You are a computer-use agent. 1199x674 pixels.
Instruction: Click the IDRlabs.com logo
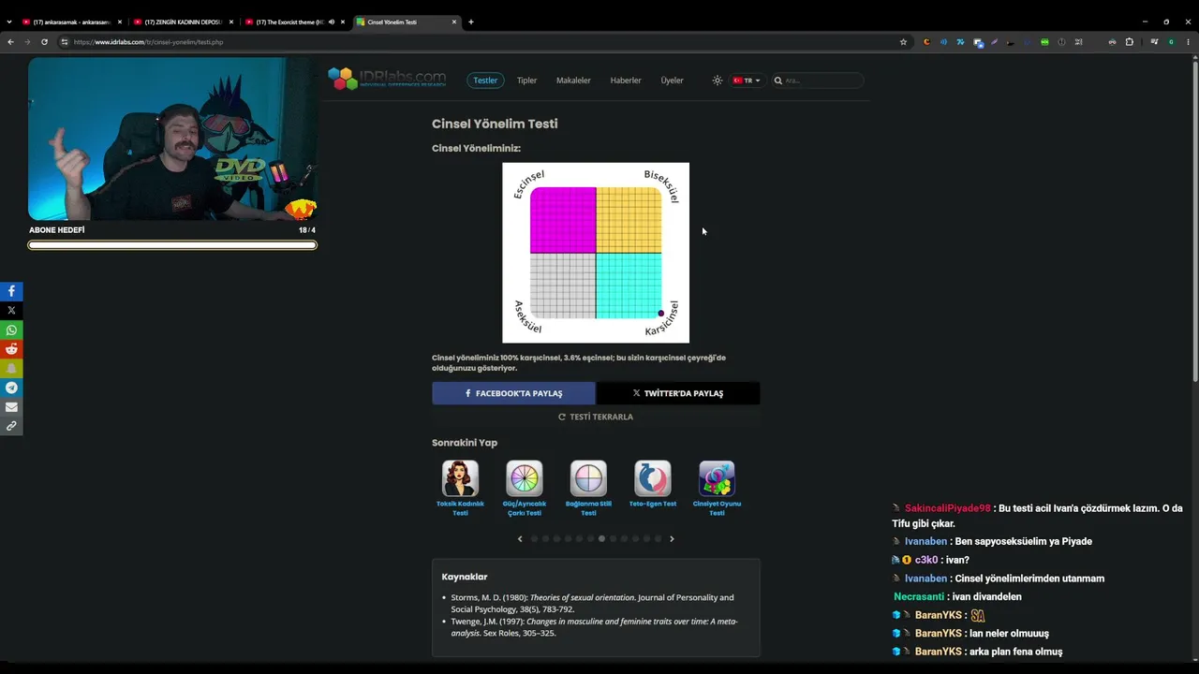(387, 79)
